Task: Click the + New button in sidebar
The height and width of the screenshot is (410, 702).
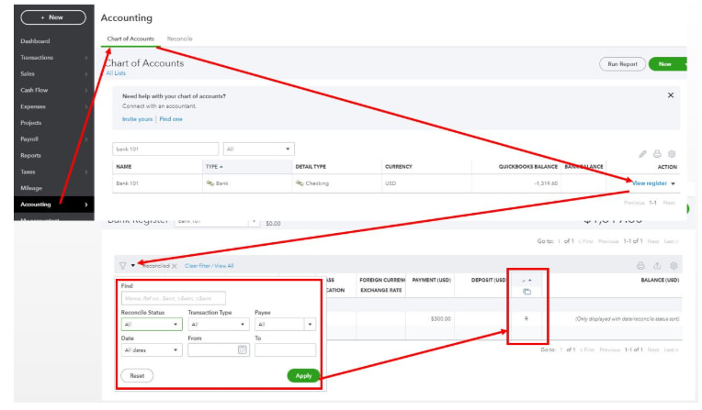Action: coord(53,17)
